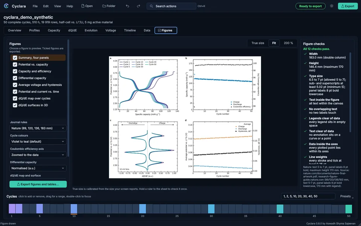Open file via the Open icon button
The width and height of the screenshot is (361, 226).
(x=87, y=6)
